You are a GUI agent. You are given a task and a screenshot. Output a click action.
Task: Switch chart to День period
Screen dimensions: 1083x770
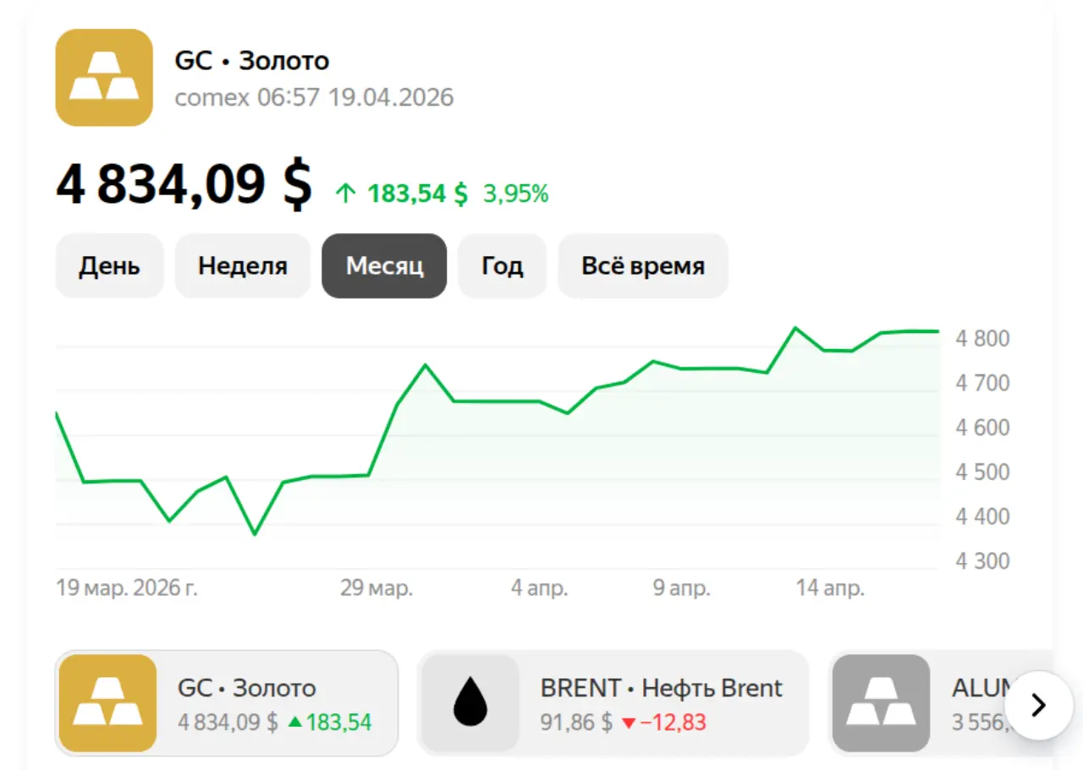(x=109, y=266)
